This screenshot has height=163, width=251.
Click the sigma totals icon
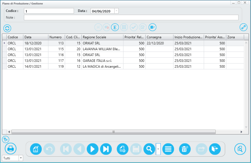[115, 27]
